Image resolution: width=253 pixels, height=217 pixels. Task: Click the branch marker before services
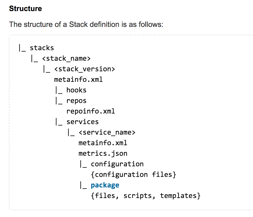coord(58,122)
